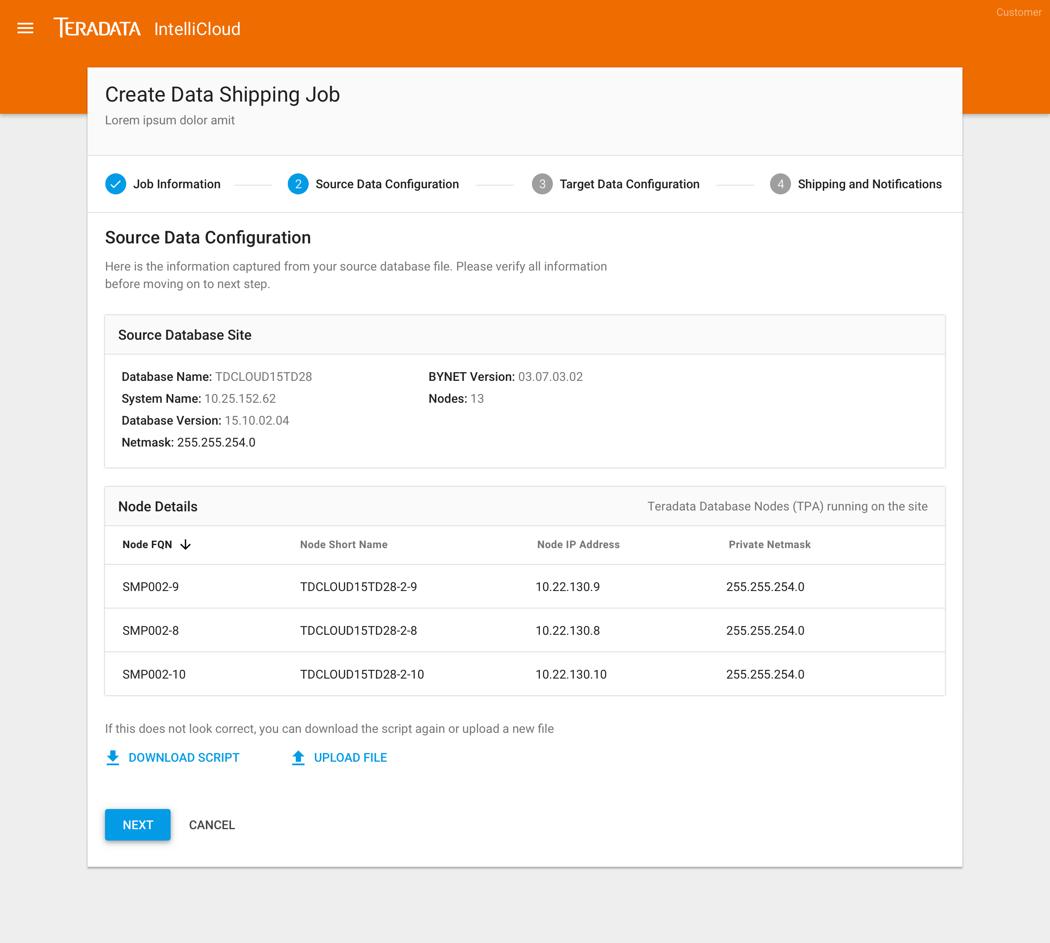Click Database Name value TDCLOUD15TD28

[x=263, y=376]
